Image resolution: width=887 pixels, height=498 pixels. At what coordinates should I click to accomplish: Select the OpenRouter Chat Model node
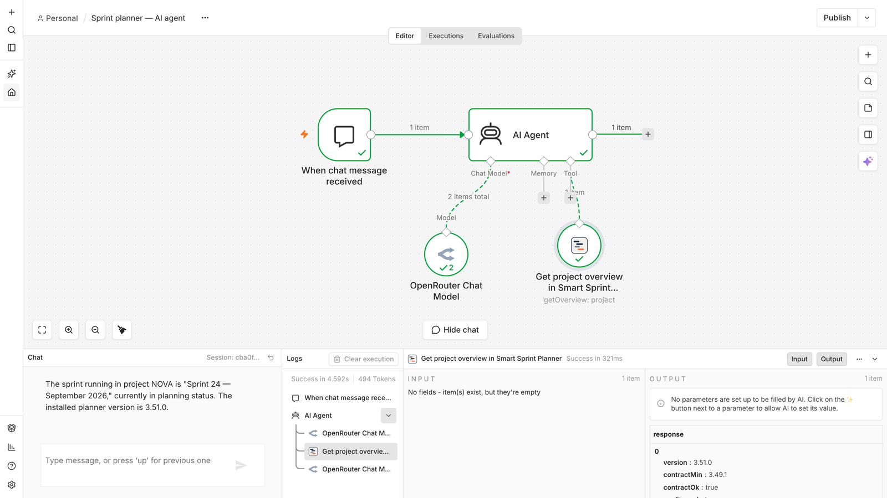click(x=446, y=255)
